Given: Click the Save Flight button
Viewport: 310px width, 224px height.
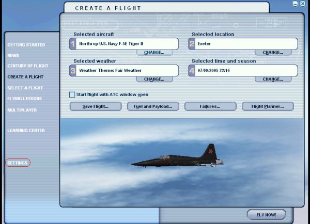Looking at the screenshot, I should click(96, 106).
